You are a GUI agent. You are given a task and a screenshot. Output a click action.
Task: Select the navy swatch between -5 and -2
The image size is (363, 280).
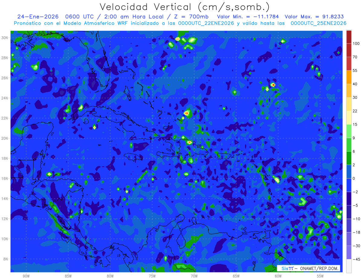[x=349, y=198]
